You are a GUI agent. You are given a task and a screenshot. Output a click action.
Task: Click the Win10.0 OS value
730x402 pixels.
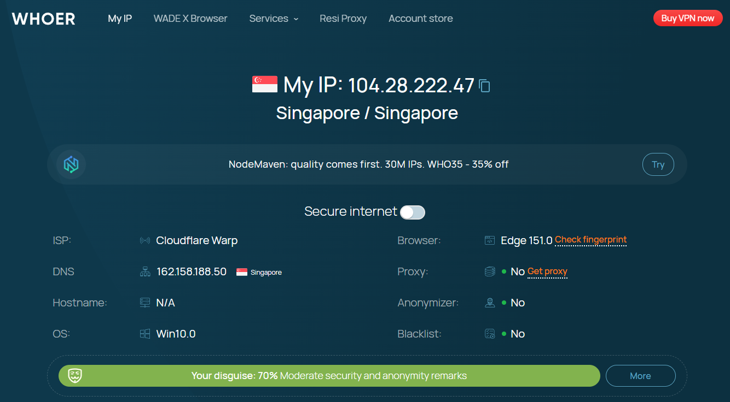point(176,334)
